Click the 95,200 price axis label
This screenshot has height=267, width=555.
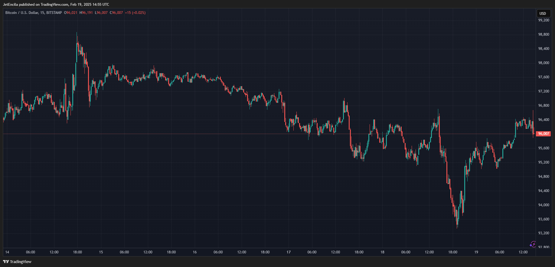544,162
